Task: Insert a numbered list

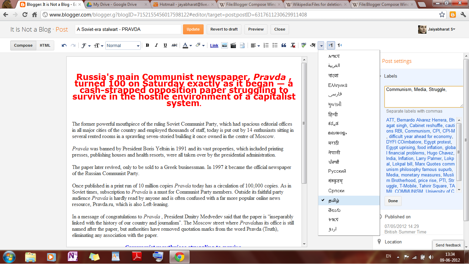Action: 266,45
